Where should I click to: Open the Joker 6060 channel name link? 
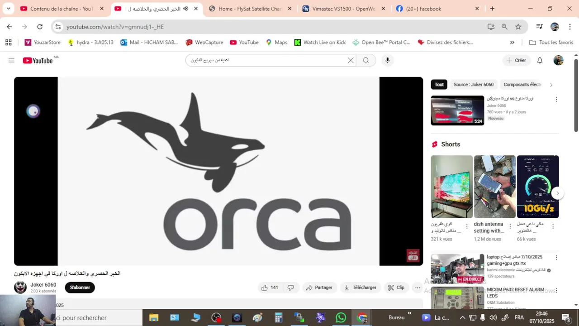point(43,285)
